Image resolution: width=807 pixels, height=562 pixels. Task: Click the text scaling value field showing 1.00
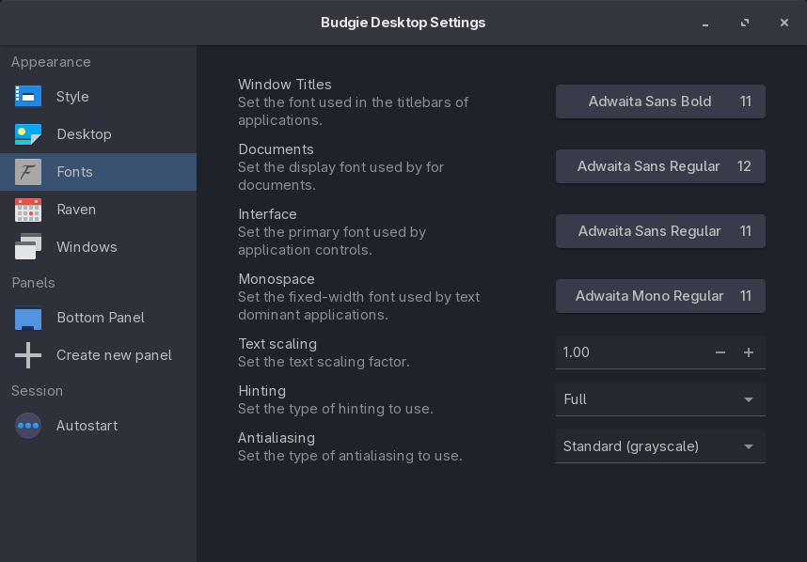pos(625,352)
